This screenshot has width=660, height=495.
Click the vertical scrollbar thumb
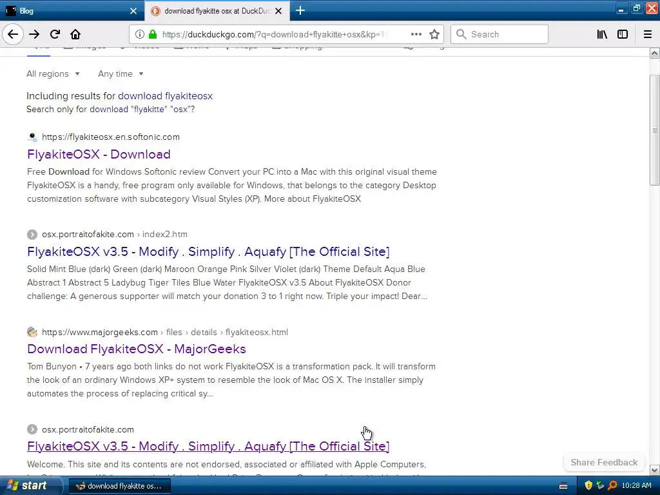(x=655, y=130)
